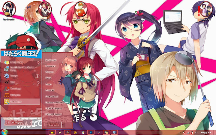The height and width of the screenshot is (135, 216).
Task: Open the volume speaker tray icon
Action: point(196,133)
